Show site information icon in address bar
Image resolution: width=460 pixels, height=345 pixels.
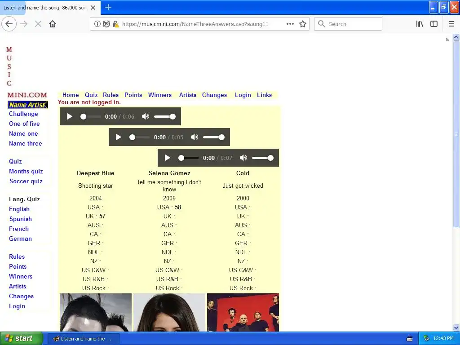tap(97, 24)
